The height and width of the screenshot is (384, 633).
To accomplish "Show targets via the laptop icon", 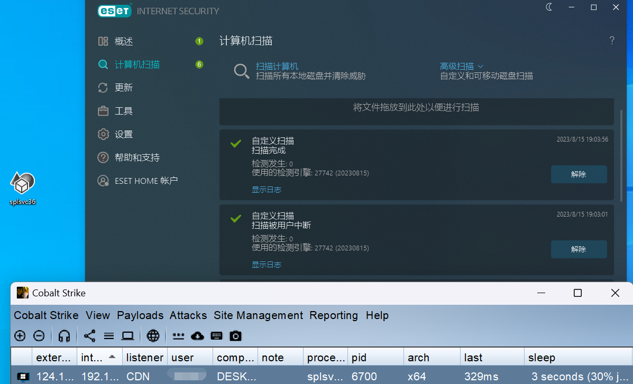I will click(x=128, y=335).
